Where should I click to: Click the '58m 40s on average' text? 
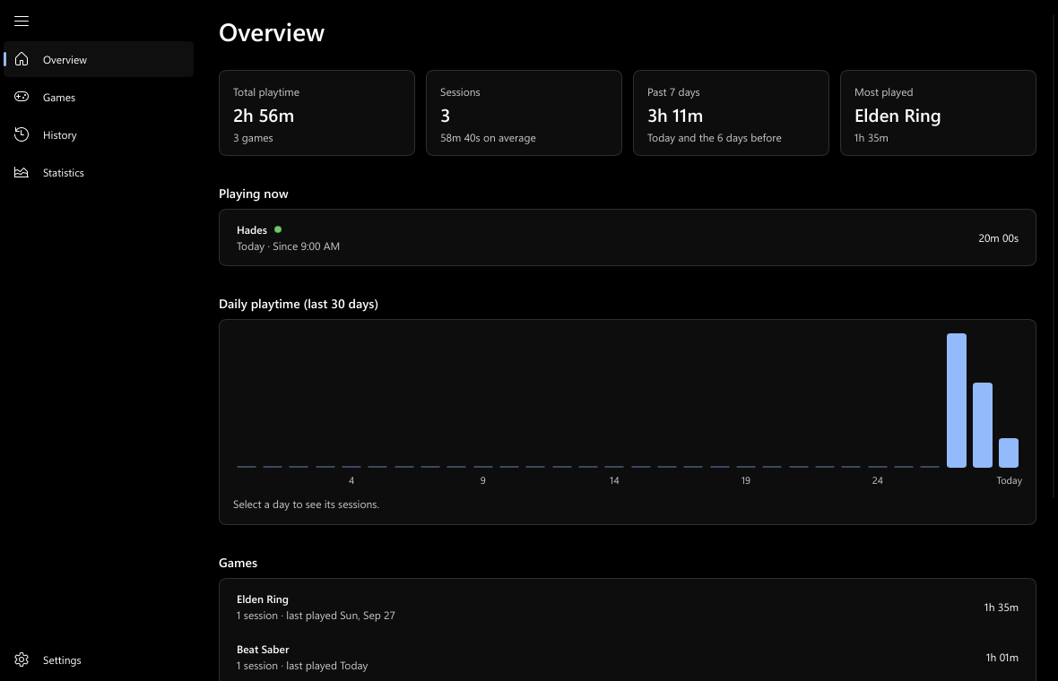[x=488, y=138]
